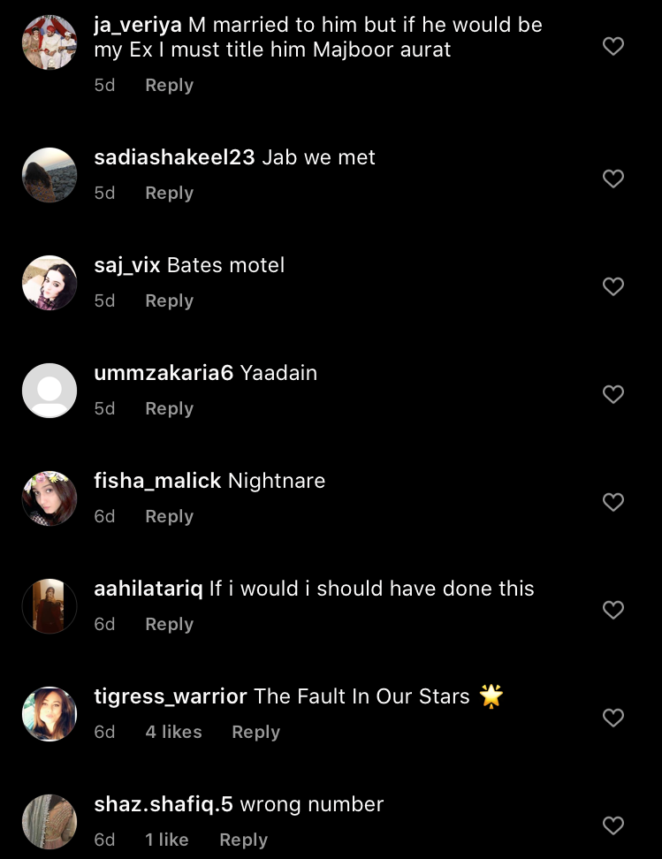The height and width of the screenshot is (859, 662).
Task: Like ja_veriya's comment with the heart
Action: [x=613, y=46]
